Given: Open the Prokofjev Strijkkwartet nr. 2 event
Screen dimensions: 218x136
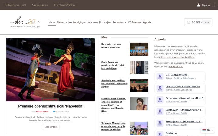Looking at the screenshot, I should [184, 121].
